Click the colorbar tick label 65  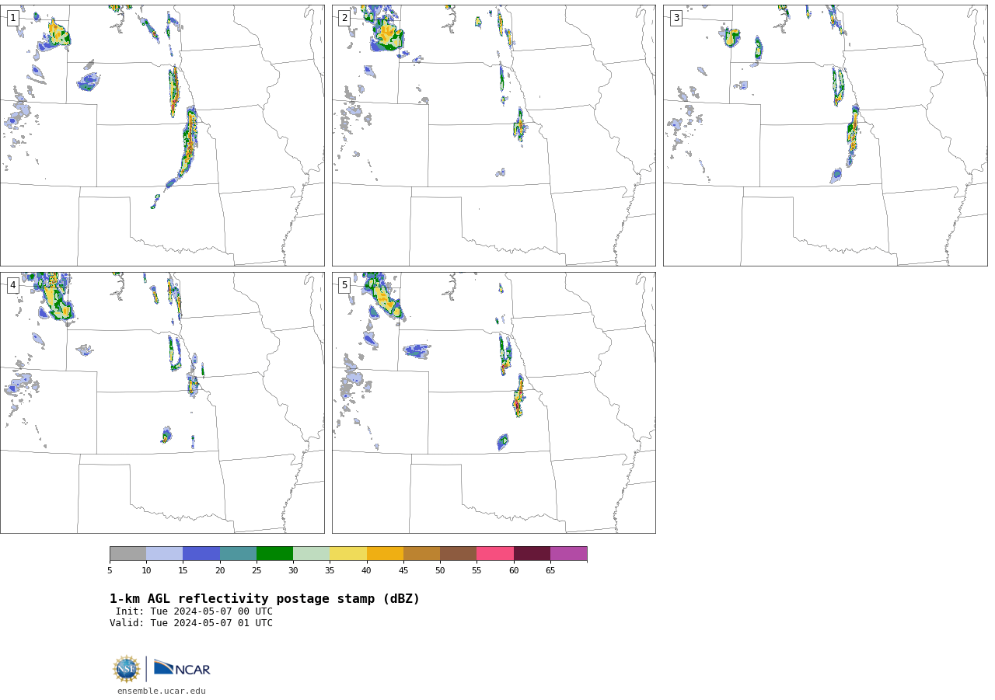click(x=550, y=571)
